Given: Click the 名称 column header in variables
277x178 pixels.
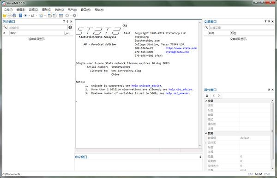Looking at the screenshot, I should tap(218, 33).
